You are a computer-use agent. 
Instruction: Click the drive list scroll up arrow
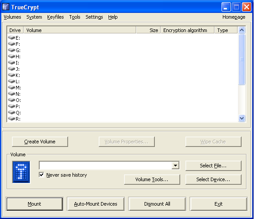242,30
